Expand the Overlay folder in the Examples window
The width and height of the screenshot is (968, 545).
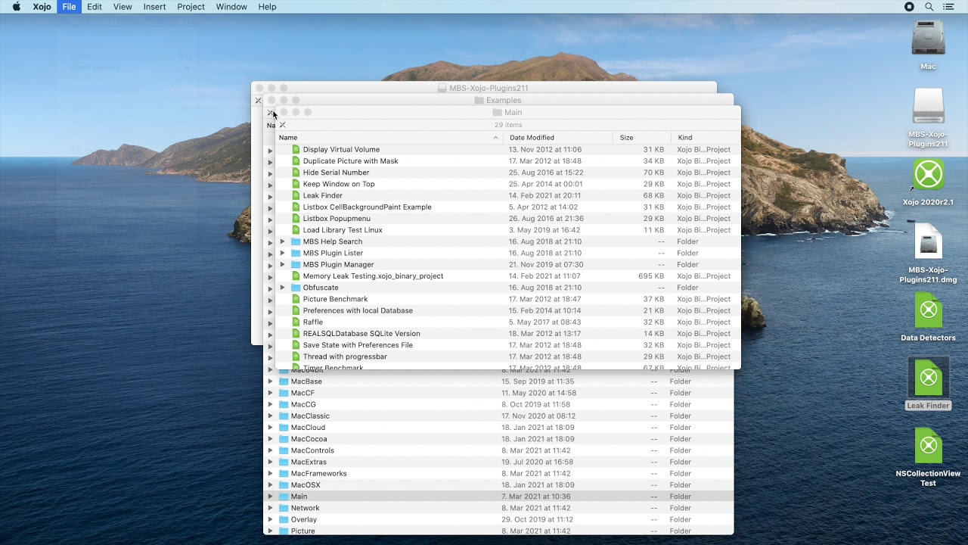(x=270, y=519)
